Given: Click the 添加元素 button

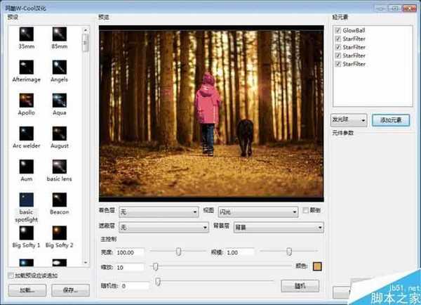Looking at the screenshot, I should coord(389,119).
